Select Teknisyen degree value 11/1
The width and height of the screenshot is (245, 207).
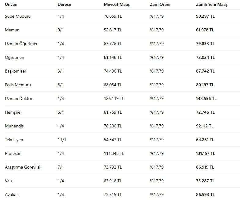(x=62, y=140)
